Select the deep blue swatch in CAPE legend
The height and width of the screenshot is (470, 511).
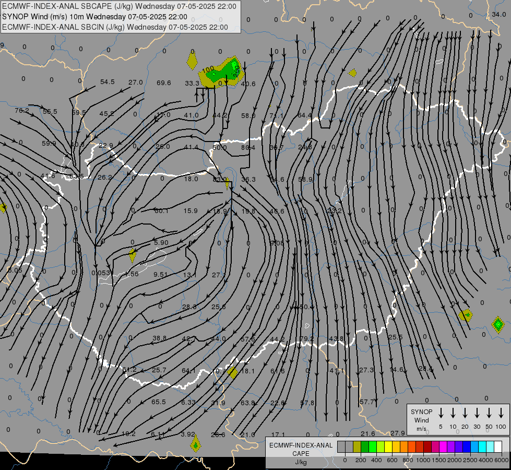click(467, 447)
